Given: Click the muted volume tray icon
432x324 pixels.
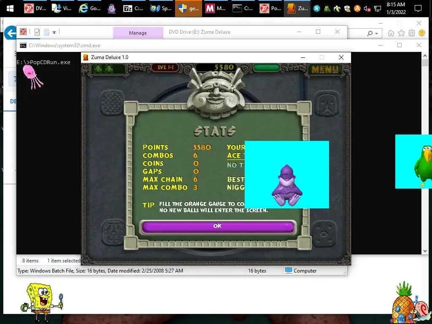Looking at the screenshot, I should click(x=367, y=9).
